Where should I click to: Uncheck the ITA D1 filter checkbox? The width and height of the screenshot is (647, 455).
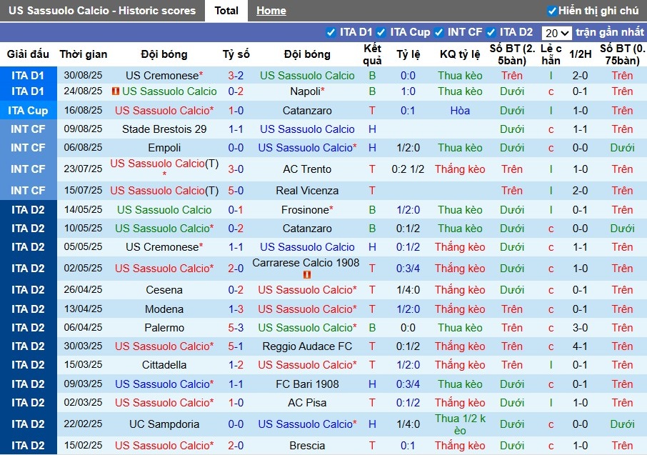coord(331,32)
